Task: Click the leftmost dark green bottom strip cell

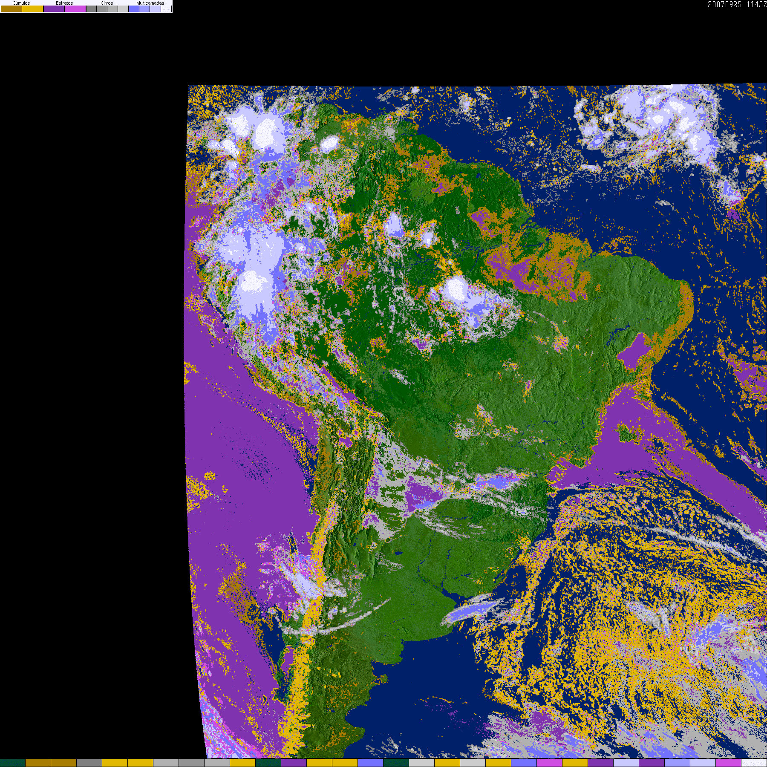Action: pos(13,763)
